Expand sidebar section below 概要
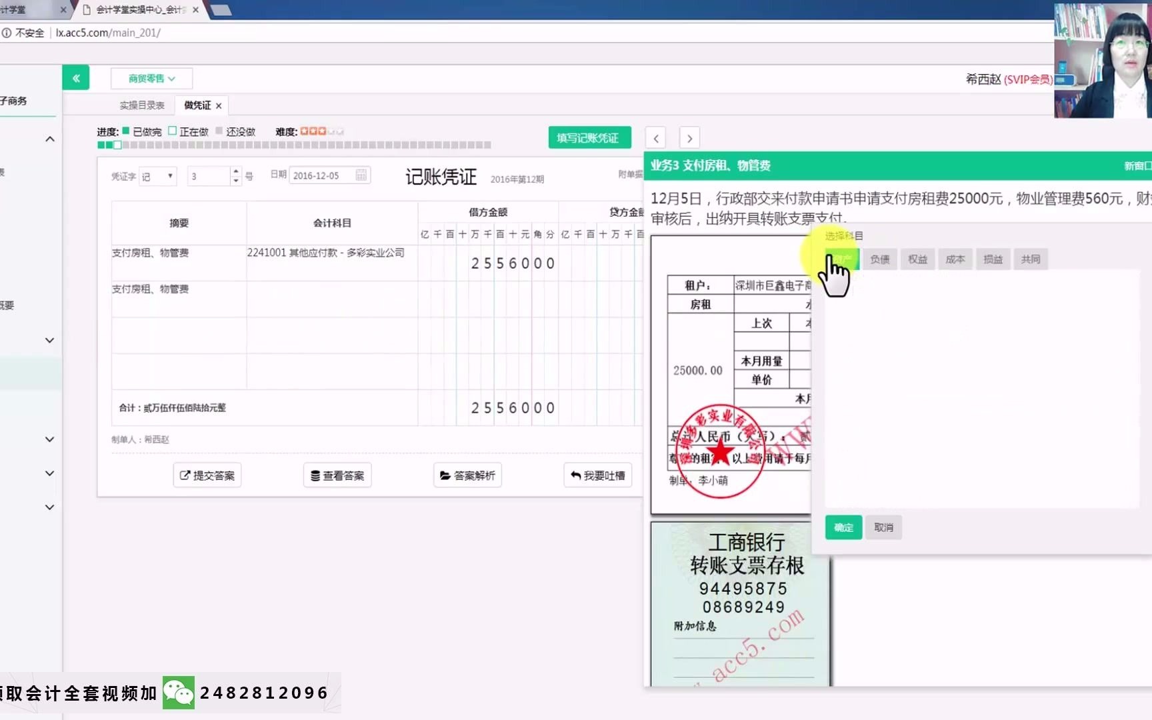 pos(49,340)
